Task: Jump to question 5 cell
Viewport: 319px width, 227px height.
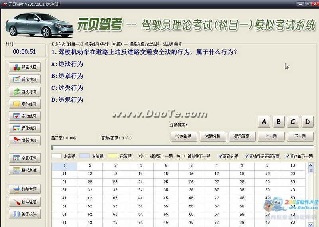Action: pyautogui.click(x=166, y=166)
